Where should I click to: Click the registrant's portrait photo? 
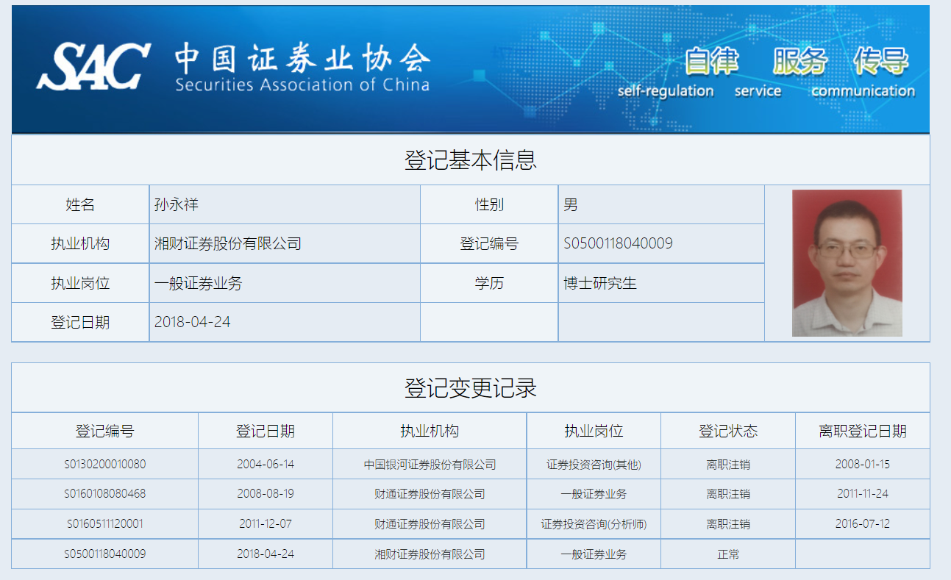[847, 263]
